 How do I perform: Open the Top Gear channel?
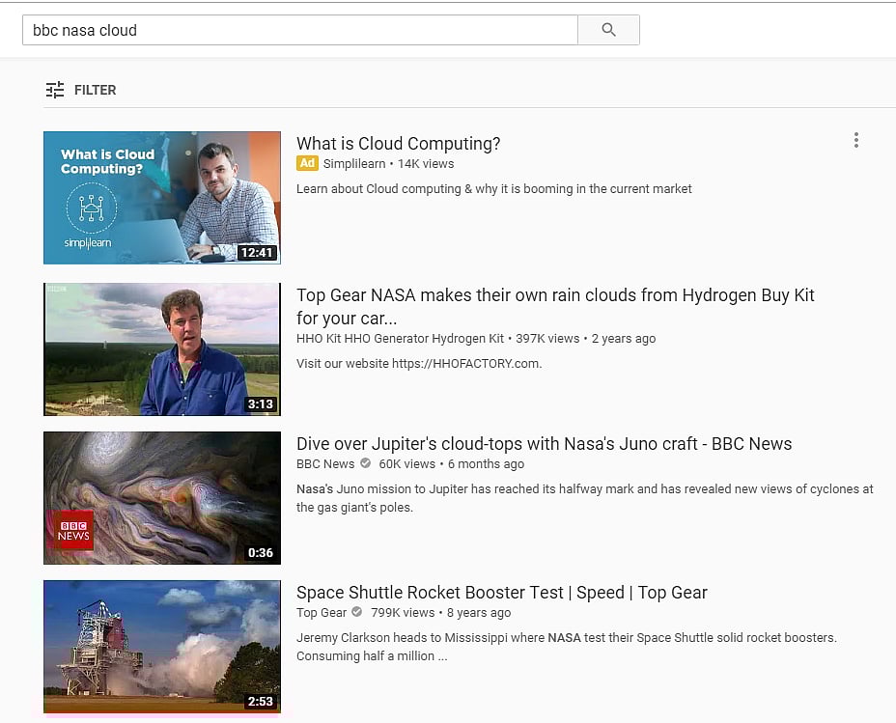point(321,612)
